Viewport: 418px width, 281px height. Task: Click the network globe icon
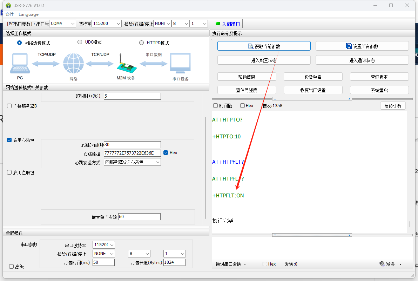(73, 64)
